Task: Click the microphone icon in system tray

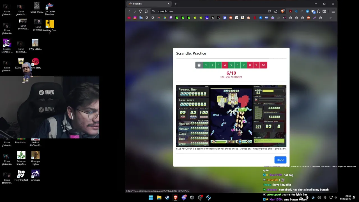Action: pos(325,198)
